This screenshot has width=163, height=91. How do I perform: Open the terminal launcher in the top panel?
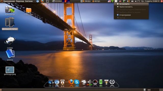tap(47, 1)
